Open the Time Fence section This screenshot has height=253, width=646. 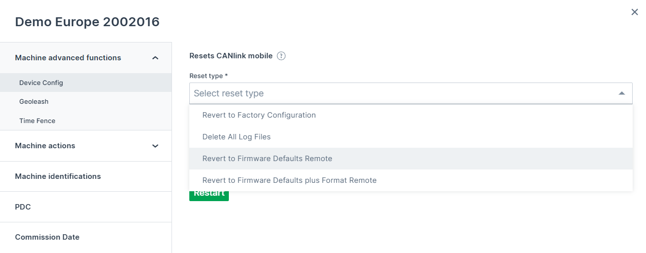pyautogui.click(x=37, y=121)
